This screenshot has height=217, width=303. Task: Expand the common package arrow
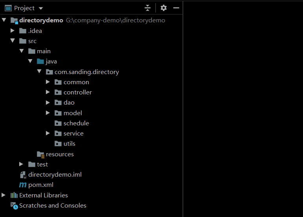point(48,82)
